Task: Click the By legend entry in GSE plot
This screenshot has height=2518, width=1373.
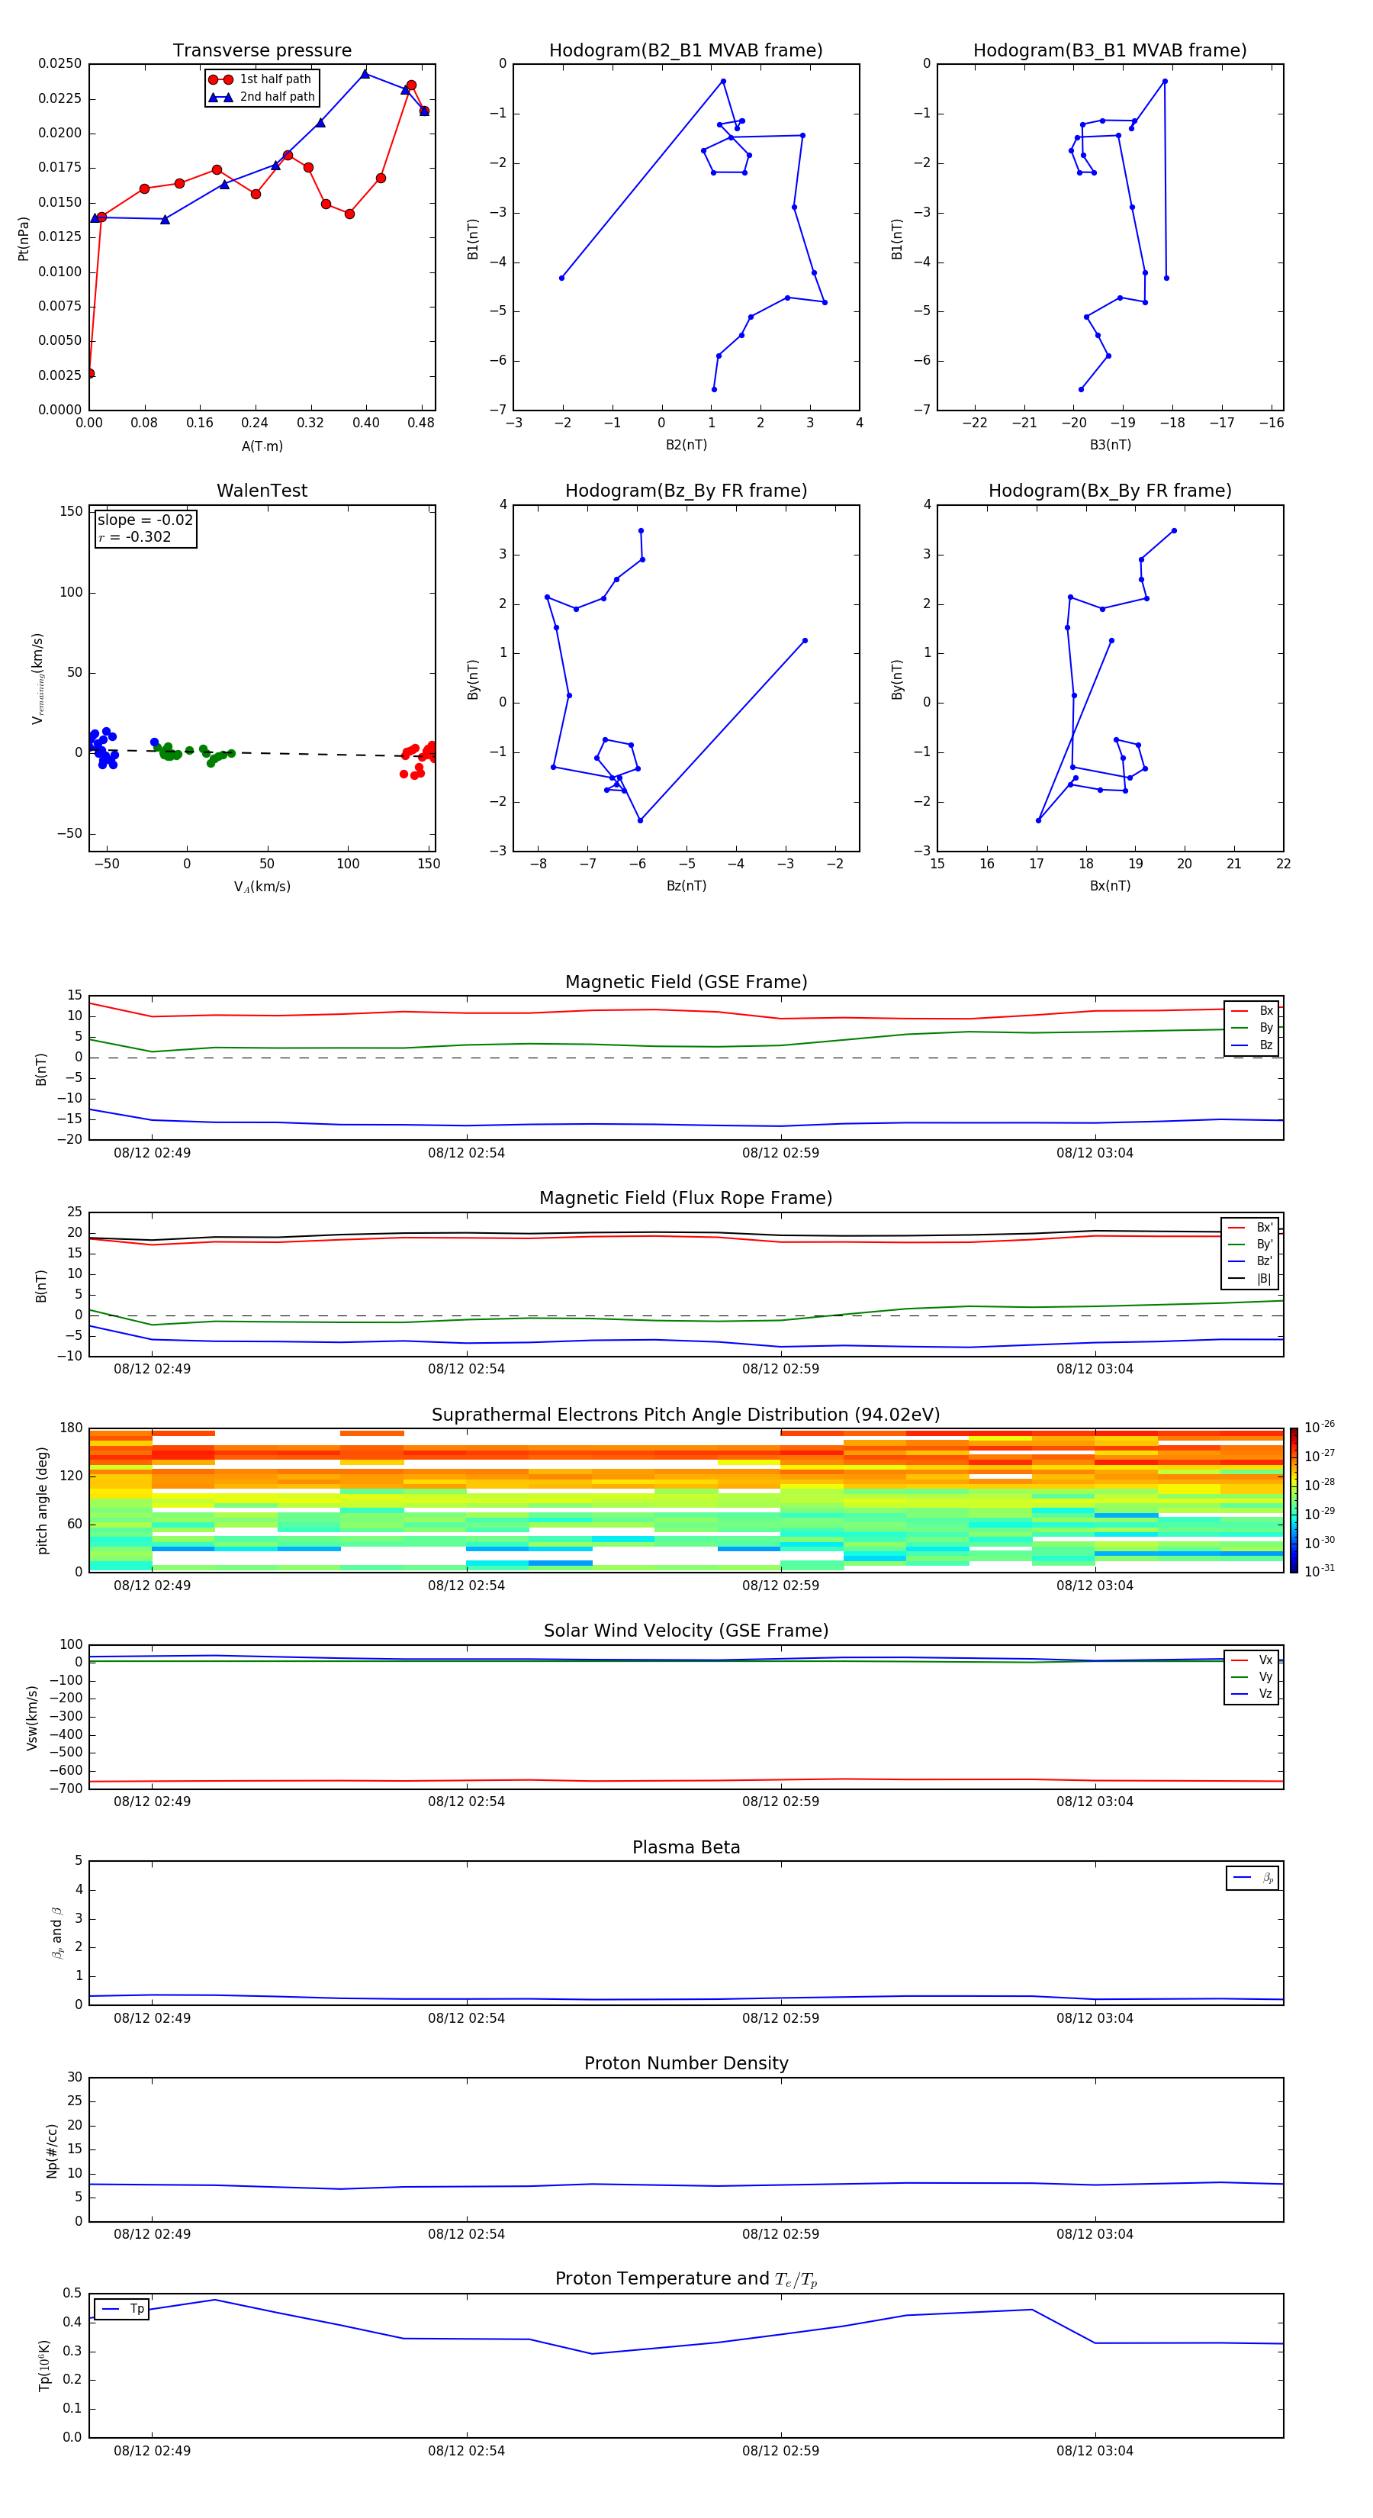Action: tap(1252, 1027)
